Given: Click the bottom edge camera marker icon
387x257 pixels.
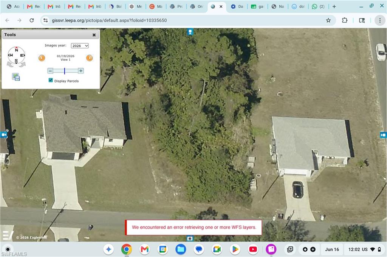Looking at the screenshot, I should 190,239.
